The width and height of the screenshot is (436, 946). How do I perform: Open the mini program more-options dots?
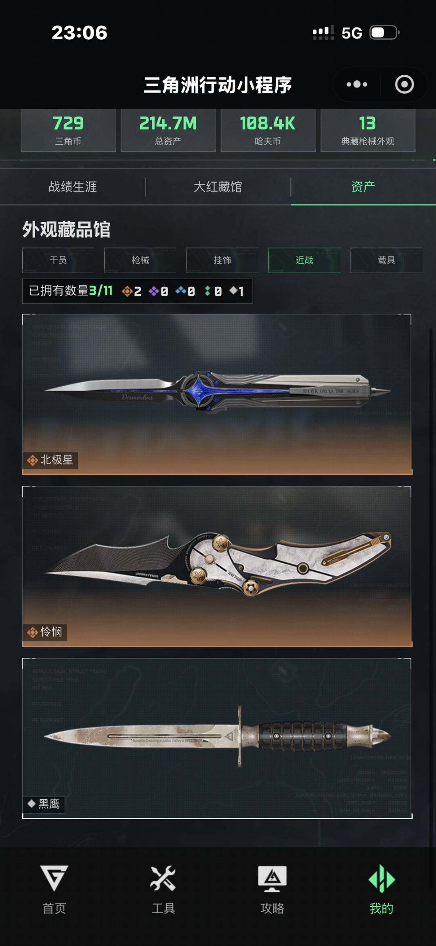pyautogui.click(x=357, y=84)
